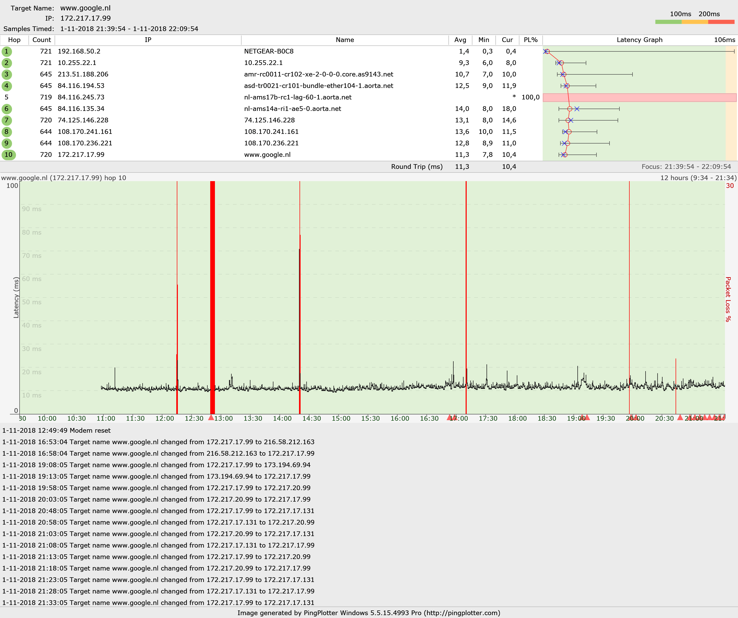This screenshot has width=738, height=618.
Task: Click the Latency Graph column header
Action: pos(639,40)
